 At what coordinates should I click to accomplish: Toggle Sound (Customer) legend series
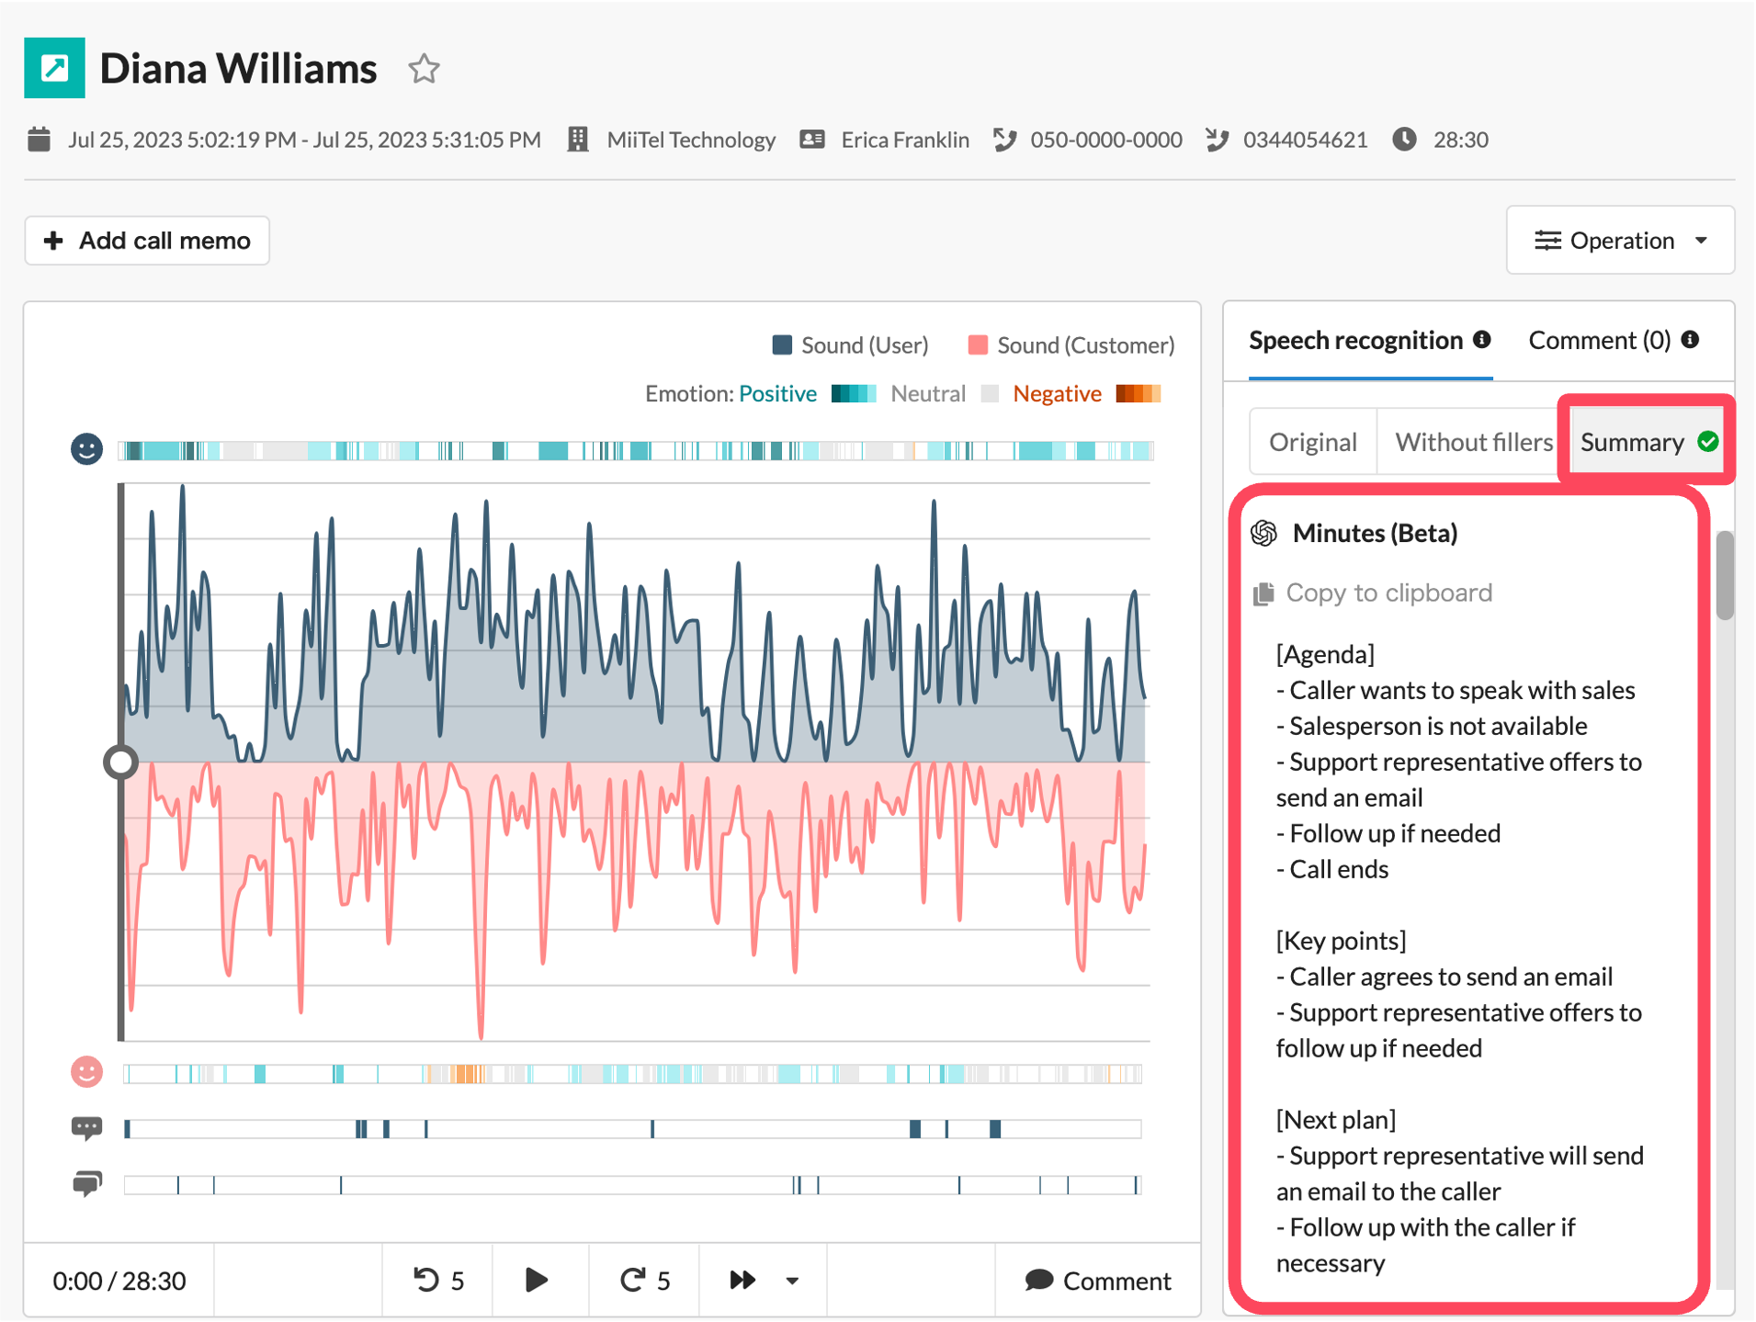click(x=1071, y=345)
